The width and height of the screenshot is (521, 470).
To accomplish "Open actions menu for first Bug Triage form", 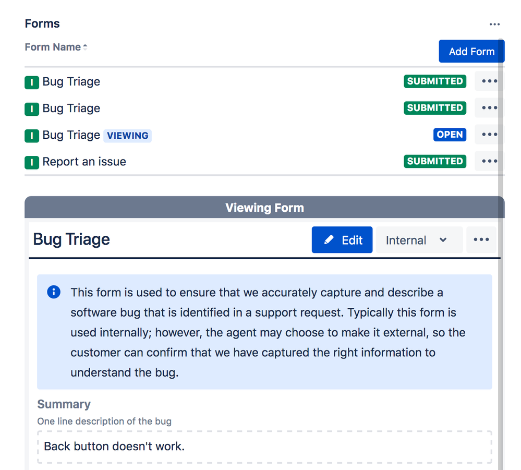I will coord(489,81).
